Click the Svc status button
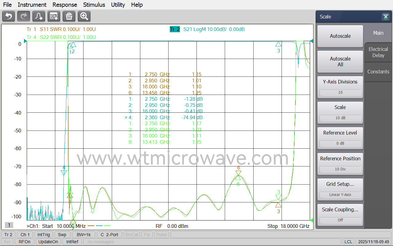The image size is (393, 246). coord(7,242)
